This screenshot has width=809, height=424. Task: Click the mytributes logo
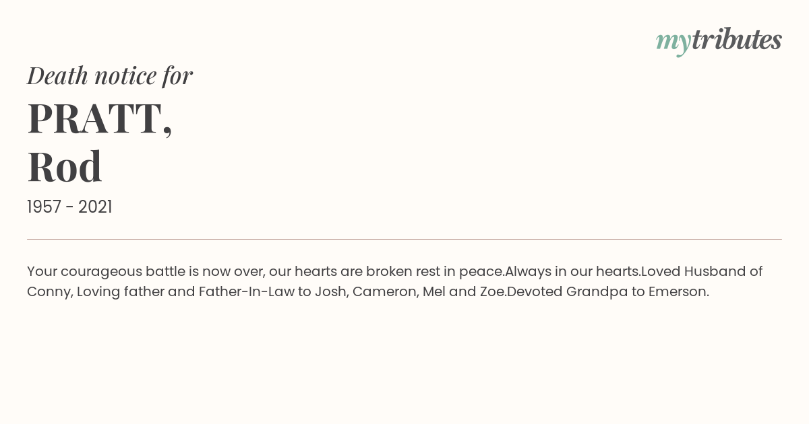719,40
